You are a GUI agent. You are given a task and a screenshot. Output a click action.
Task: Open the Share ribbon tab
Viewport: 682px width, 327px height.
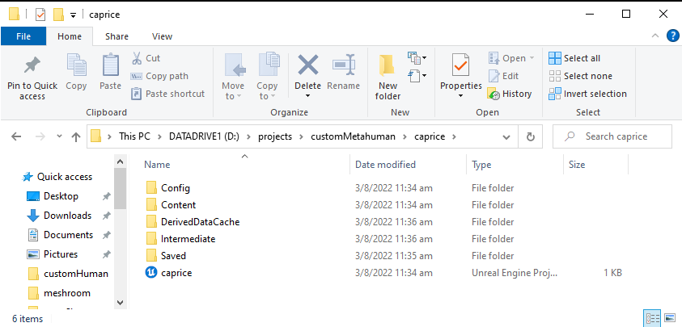coord(116,36)
